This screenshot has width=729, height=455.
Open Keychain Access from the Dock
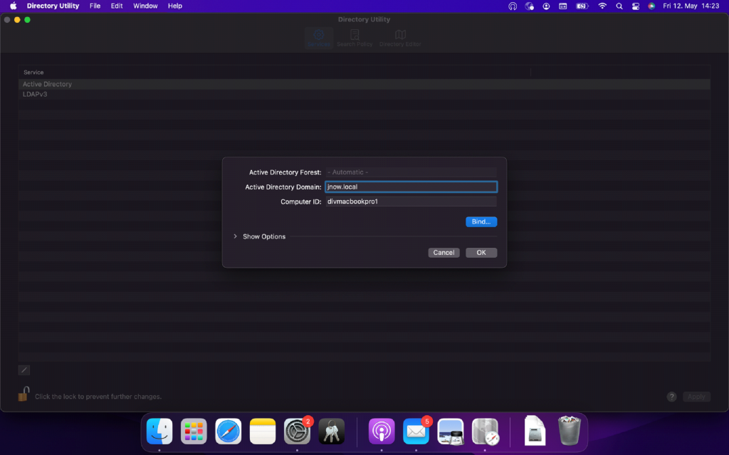[332, 431]
